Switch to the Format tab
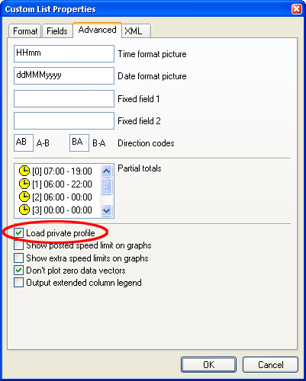This screenshot has width=306, height=381. pos(25,31)
